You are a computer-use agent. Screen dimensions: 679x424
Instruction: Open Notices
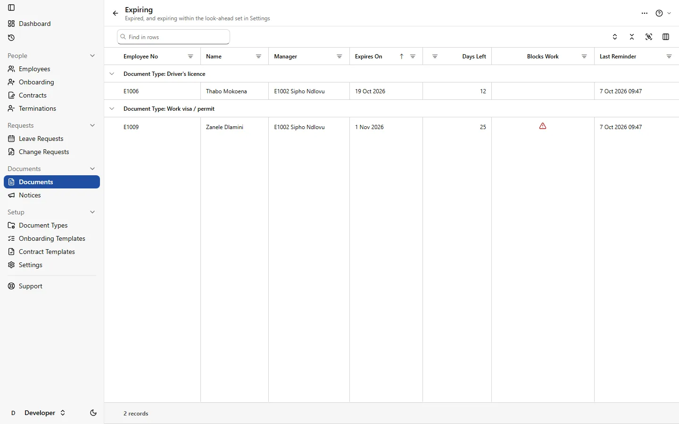coord(52,195)
